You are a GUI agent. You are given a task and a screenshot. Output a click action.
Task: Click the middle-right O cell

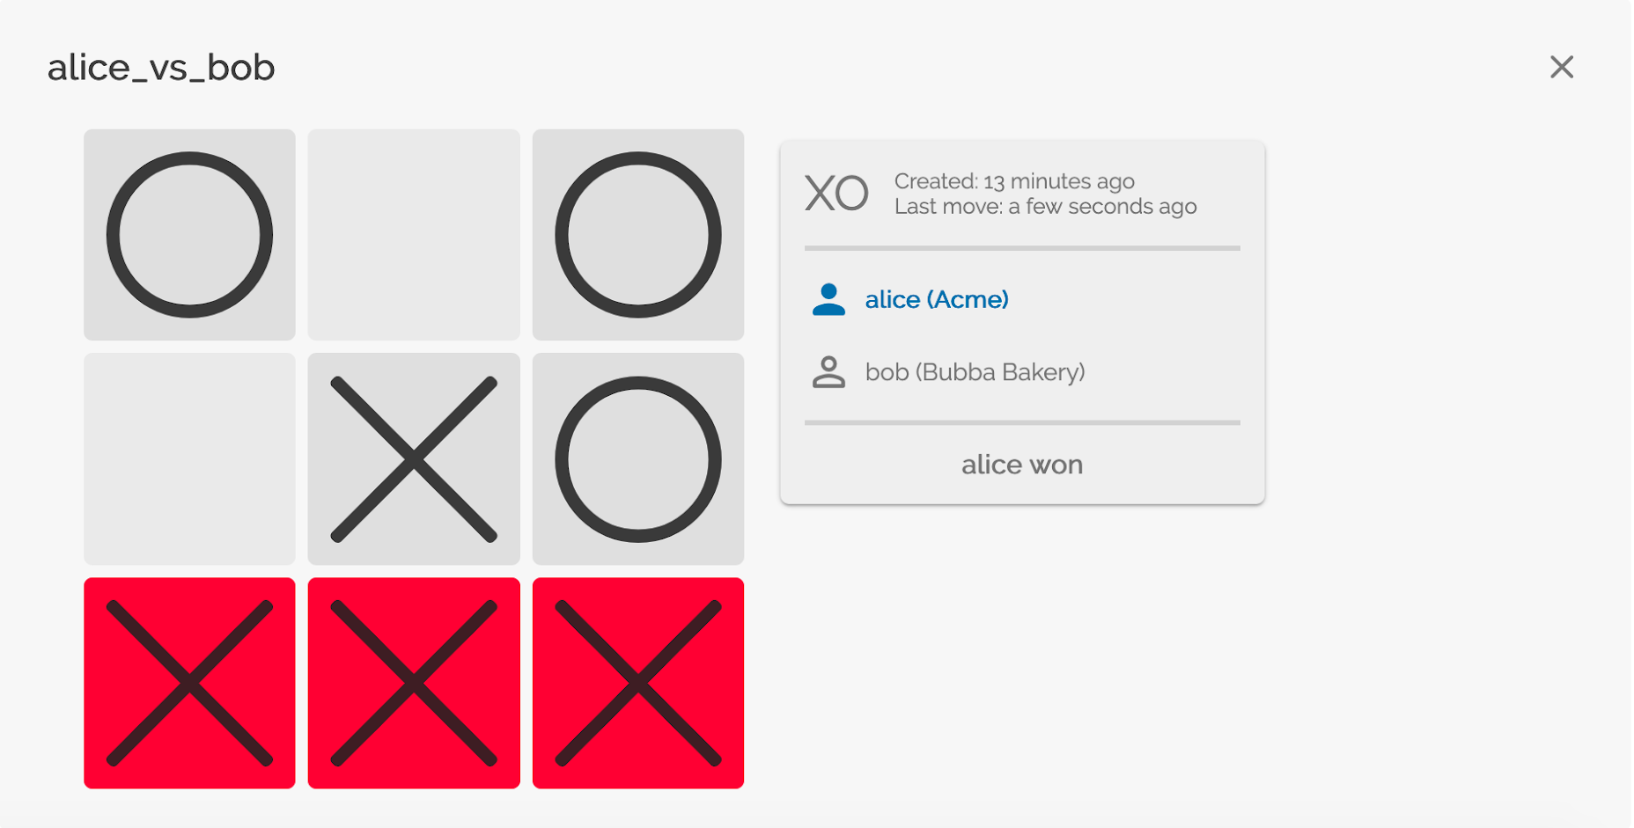tap(638, 459)
